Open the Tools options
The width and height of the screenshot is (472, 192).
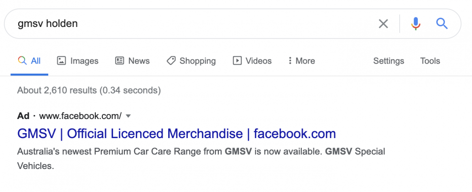tap(430, 61)
